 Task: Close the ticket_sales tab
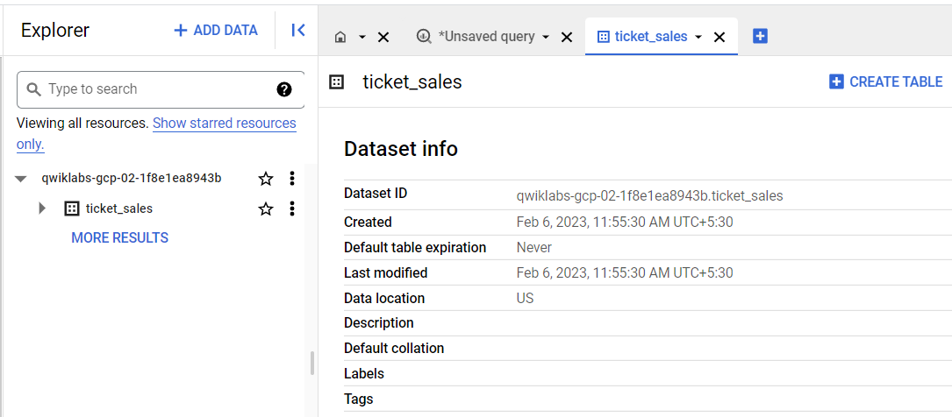pos(719,38)
